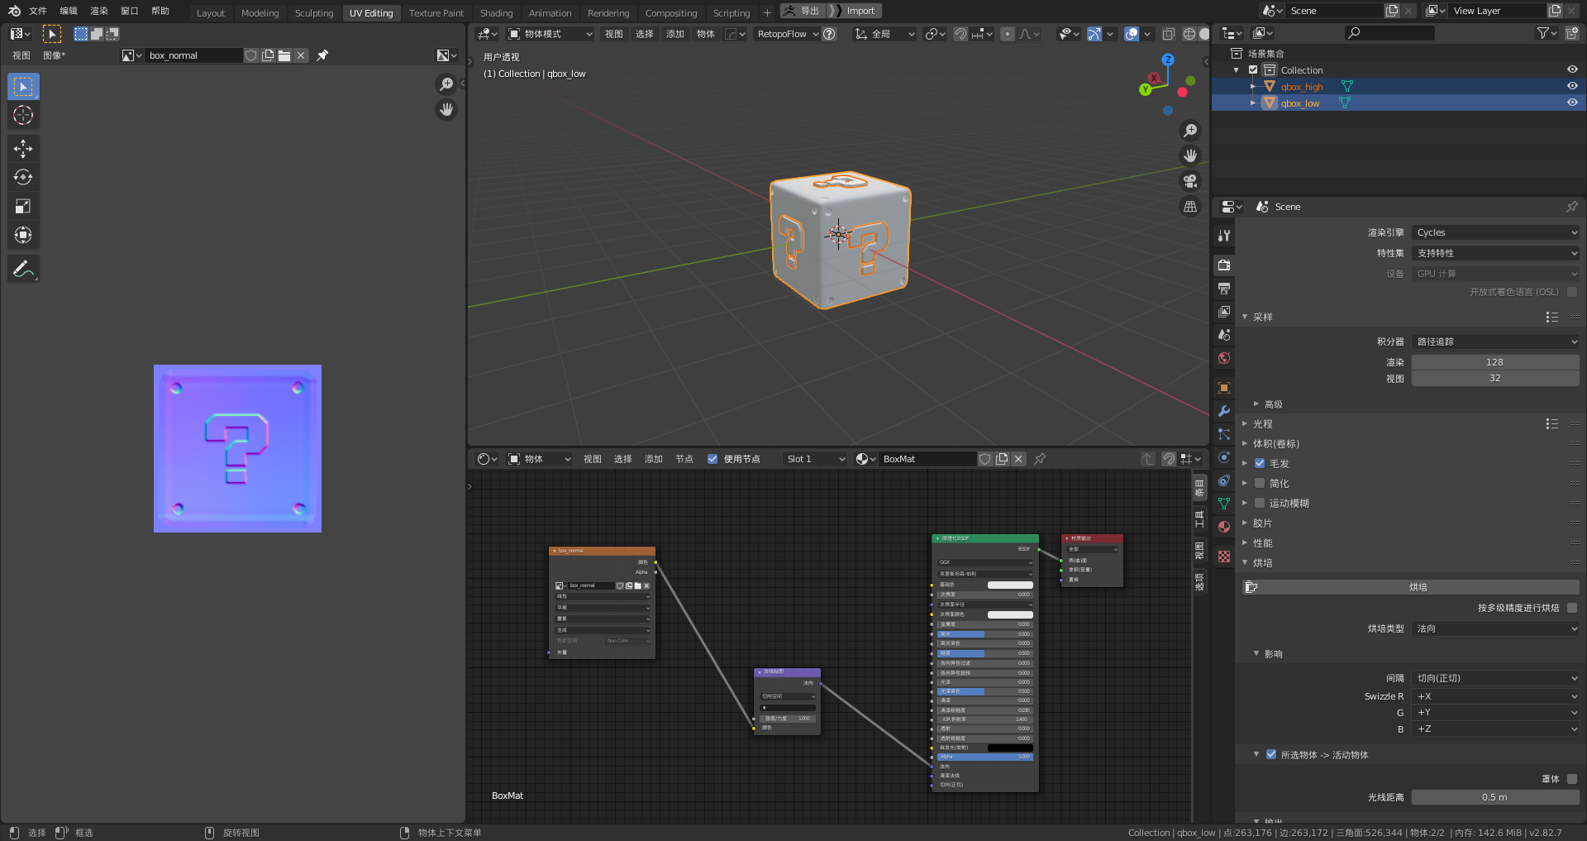Toggle camera view in the 3D viewport
The image size is (1587, 841).
(1190, 181)
